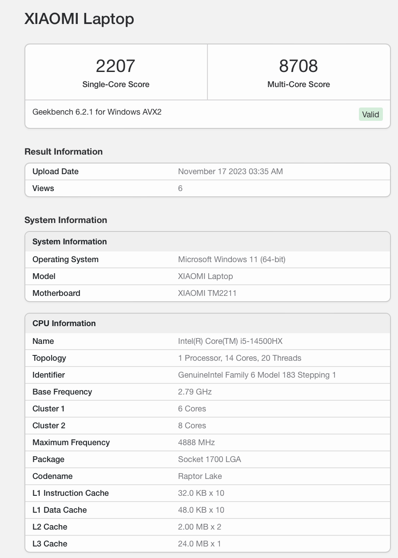The image size is (398, 558).
Task: Click the L3 Cache 24.0 MB value
Action: click(x=199, y=544)
